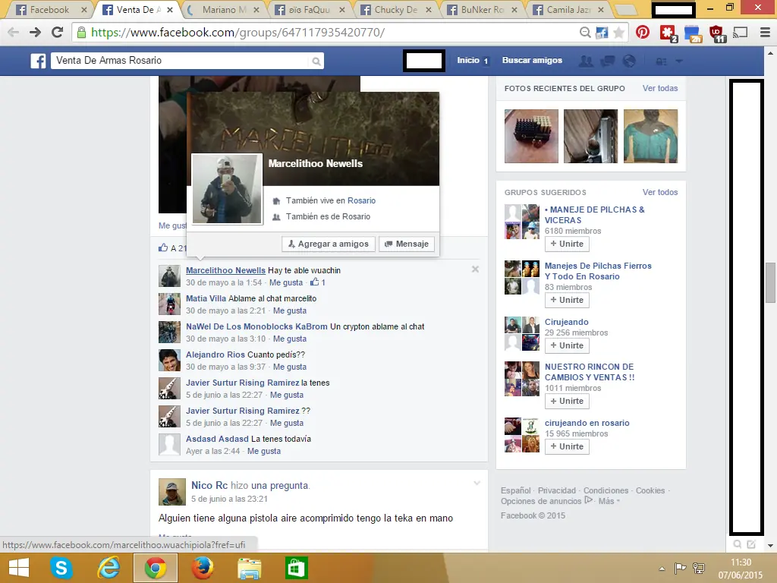Viewport: 777px width, 583px height.
Task: Join cirujeando en rosario group
Action: [x=567, y=446]
